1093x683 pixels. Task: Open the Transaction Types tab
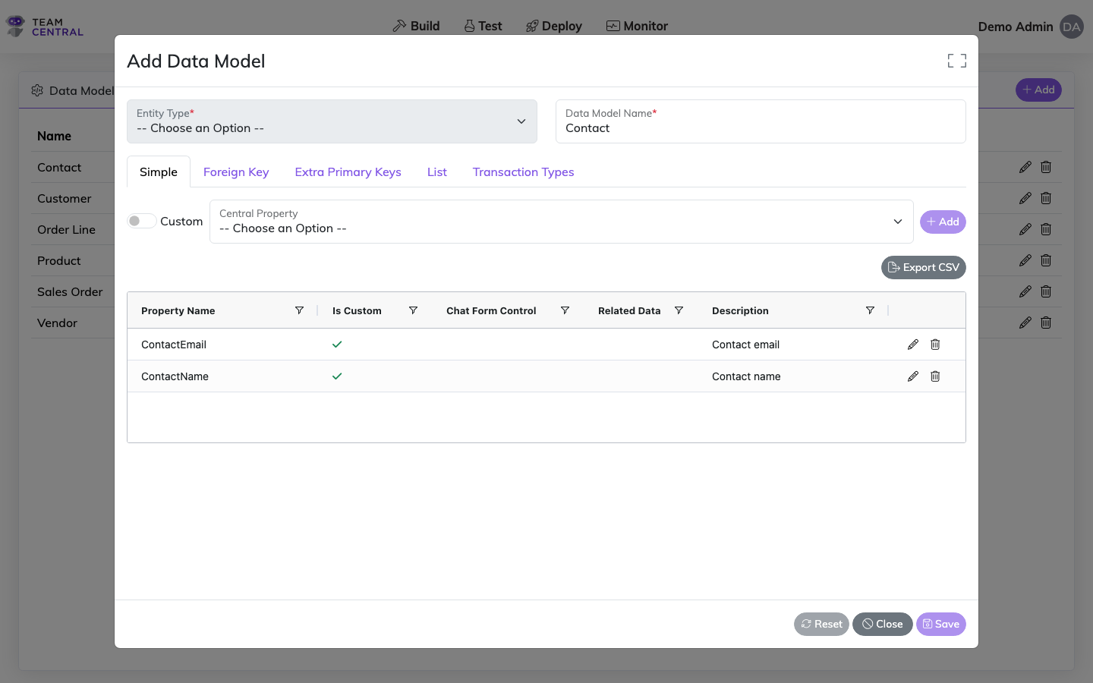tap(523, 172)
